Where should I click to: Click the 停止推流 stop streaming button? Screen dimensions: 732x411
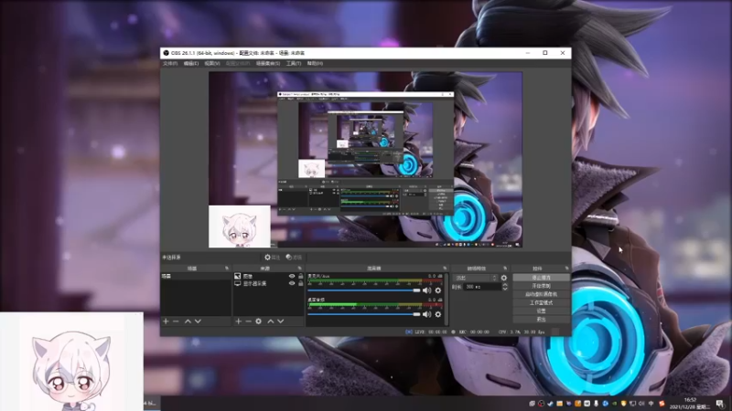pos(541,278)
